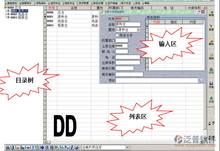This screenshot has height=151, width=220.
Task: Click the 速查 quick search icon
Action: click(x=211, y=27)
